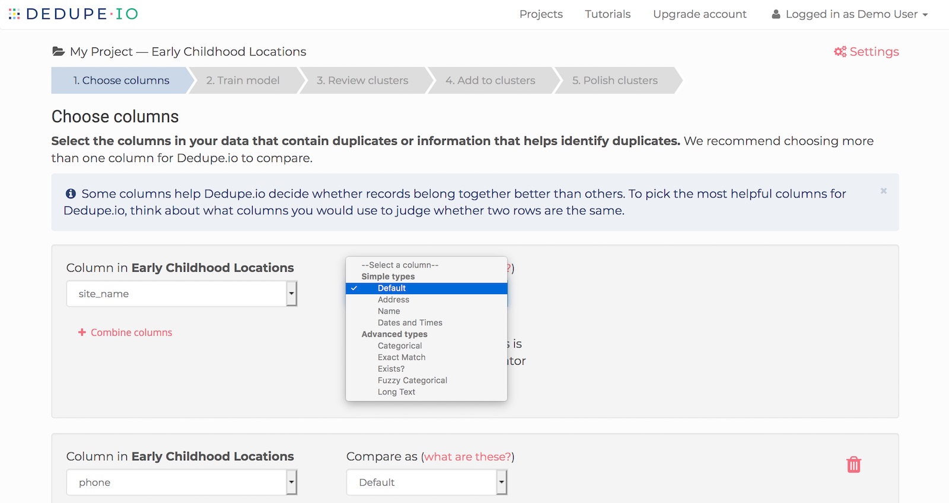Select the Categorical compare type
Image resolution: width=949 pixels, height=503 pixels.
pyautogui.click(x=426, y=346)
